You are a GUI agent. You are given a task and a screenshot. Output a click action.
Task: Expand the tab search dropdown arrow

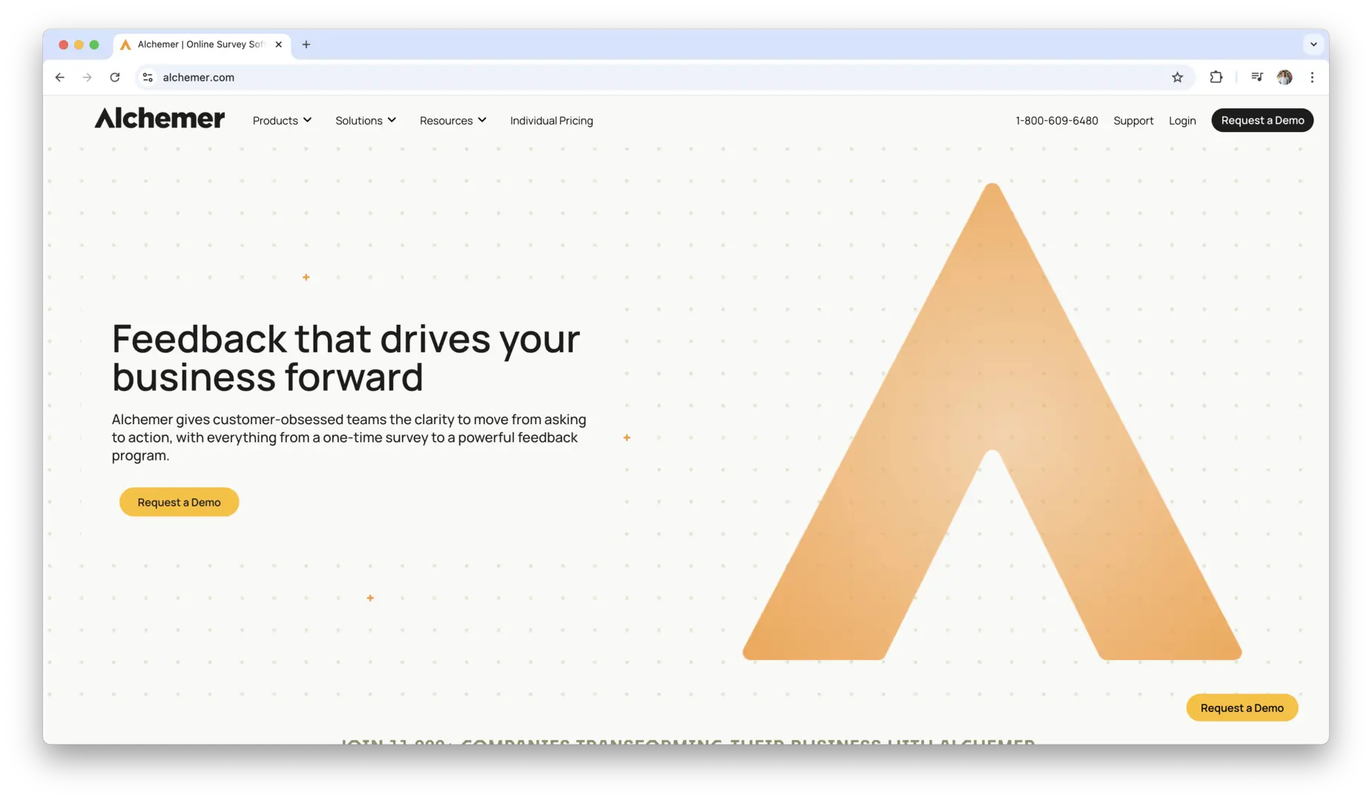pos(1313,44)
